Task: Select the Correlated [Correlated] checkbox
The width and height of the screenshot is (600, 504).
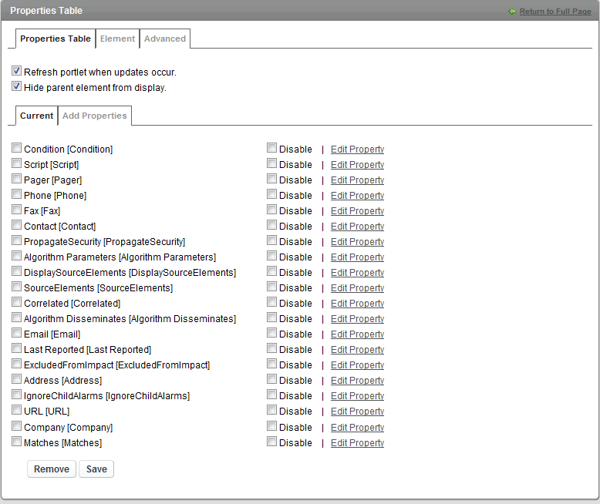Action: coord(16,302)
